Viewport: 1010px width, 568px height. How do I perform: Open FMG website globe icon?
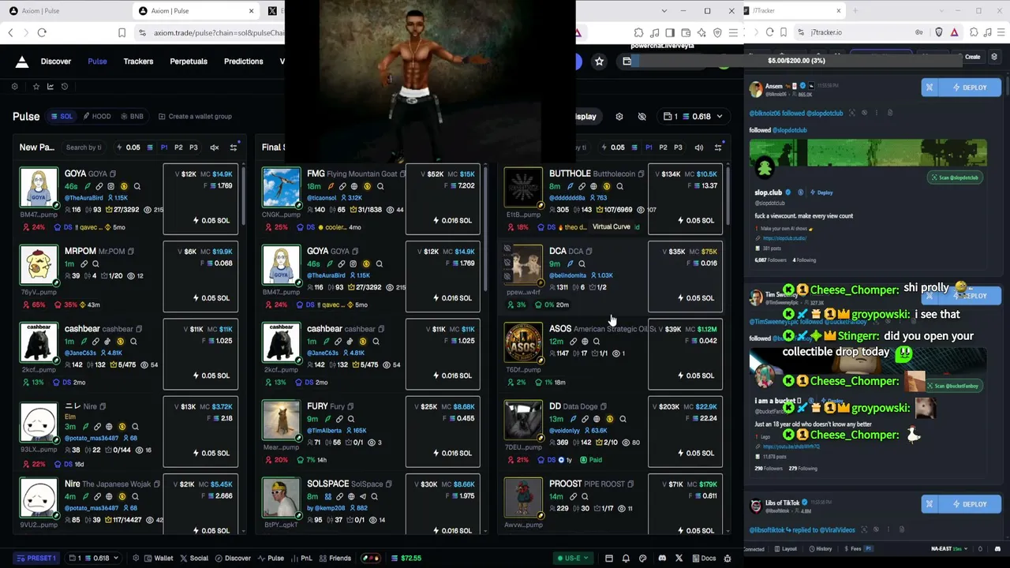tap(354, 187)
